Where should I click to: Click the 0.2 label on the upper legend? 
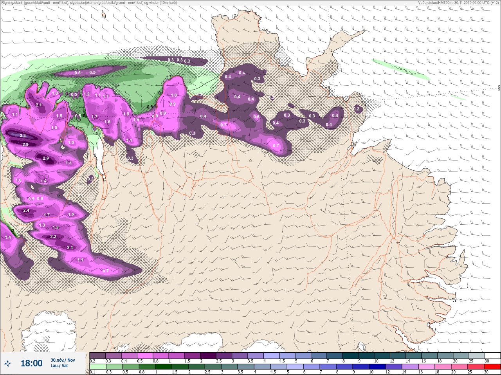click(92, 361)
